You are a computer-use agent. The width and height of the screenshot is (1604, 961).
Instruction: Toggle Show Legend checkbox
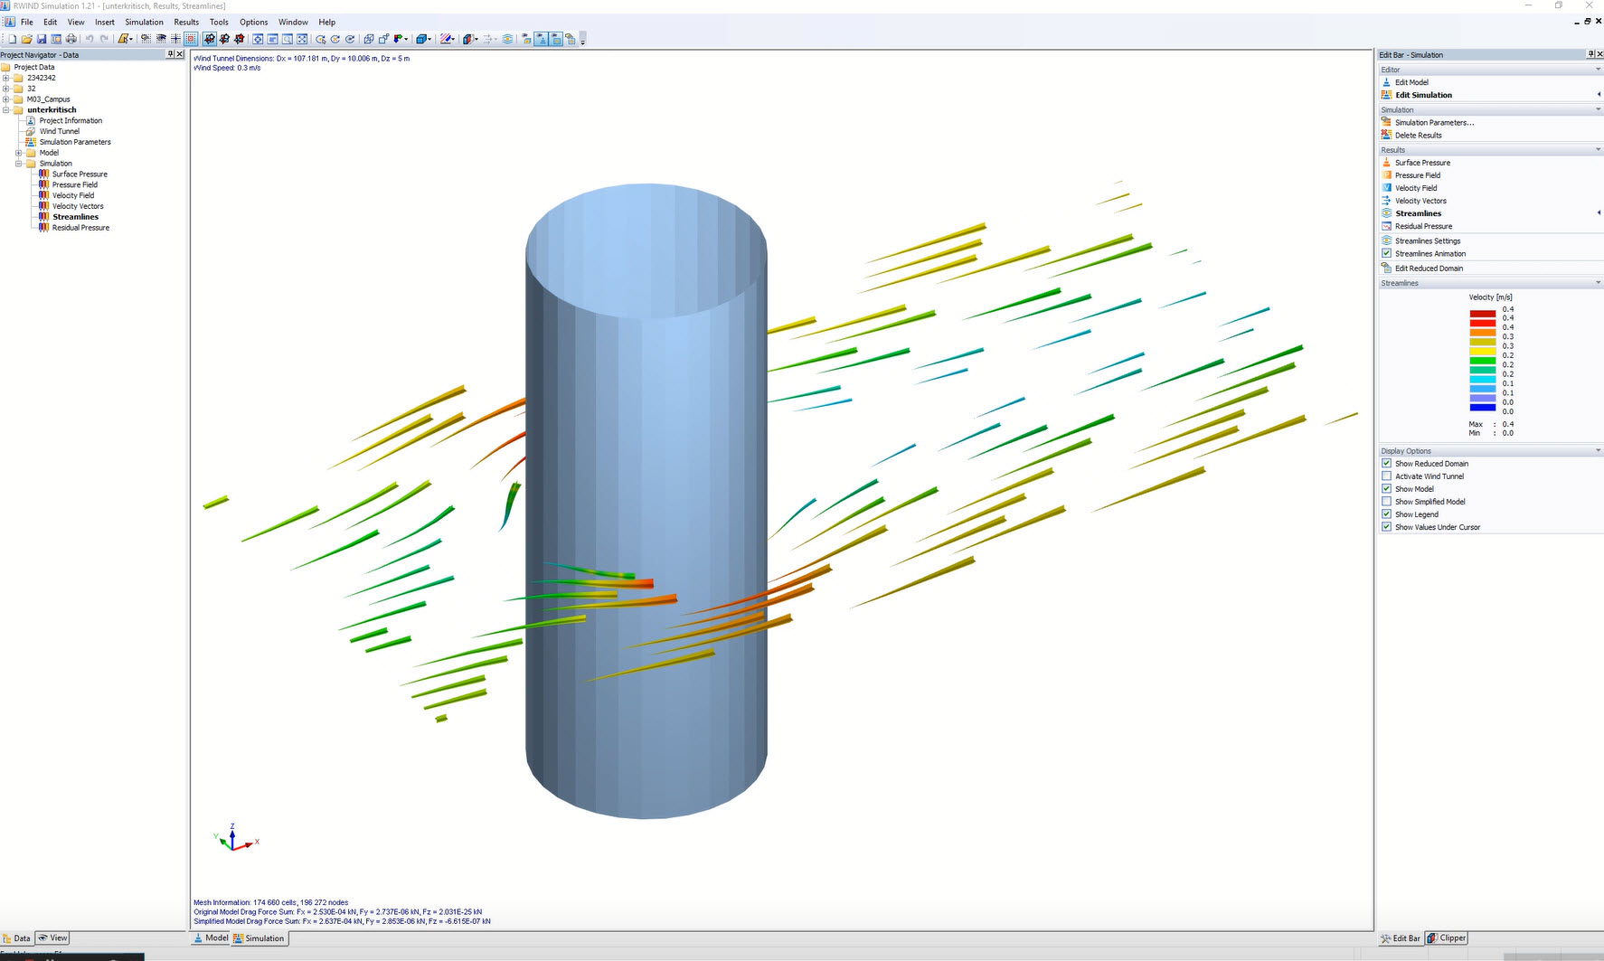[1386, 513]
